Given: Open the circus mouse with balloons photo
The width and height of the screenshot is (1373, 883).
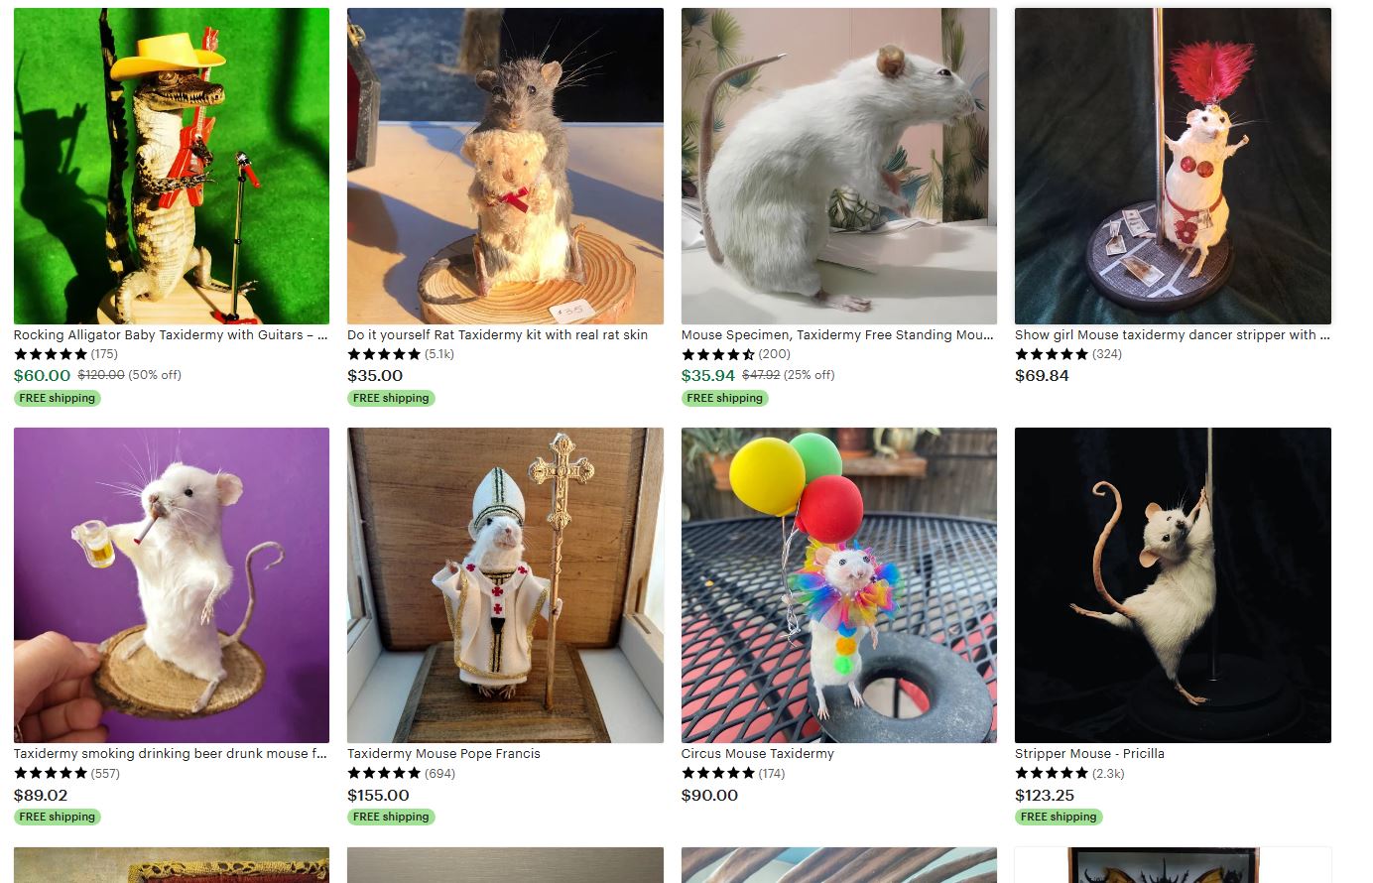Looking at the screenshot, I should click(839, 585).
